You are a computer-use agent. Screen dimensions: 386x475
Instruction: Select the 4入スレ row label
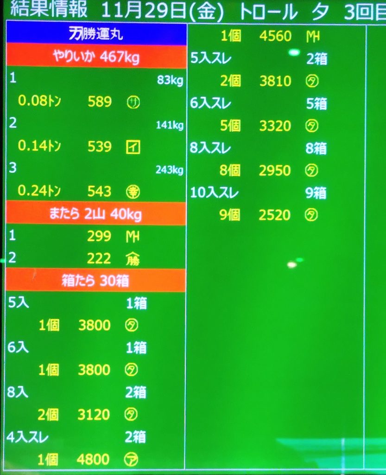coord(28,437)
